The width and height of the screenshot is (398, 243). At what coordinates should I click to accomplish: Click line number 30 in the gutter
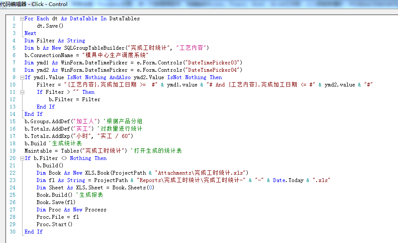(x=13, y=232)
